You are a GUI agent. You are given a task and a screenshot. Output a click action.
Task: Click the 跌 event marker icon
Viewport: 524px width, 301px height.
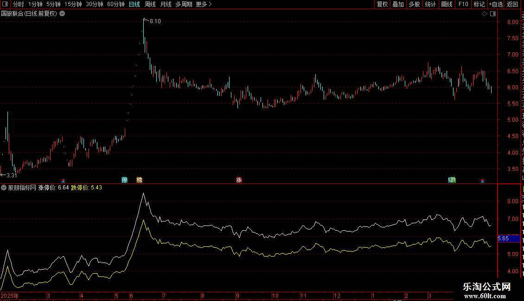453,180
